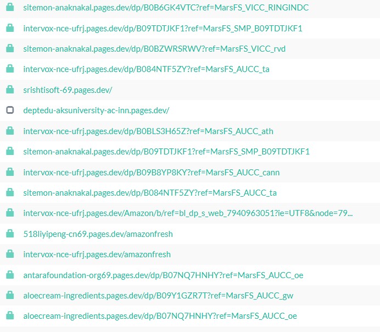The width and height of the screenshot is (380, 332).
Task: Open the intervox-nce-ufrj B09TDTJKF1 link
Action: pyautogui.click(x=163, y=28)
